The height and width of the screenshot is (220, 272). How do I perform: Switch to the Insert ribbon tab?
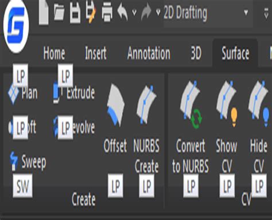(96, 53)
